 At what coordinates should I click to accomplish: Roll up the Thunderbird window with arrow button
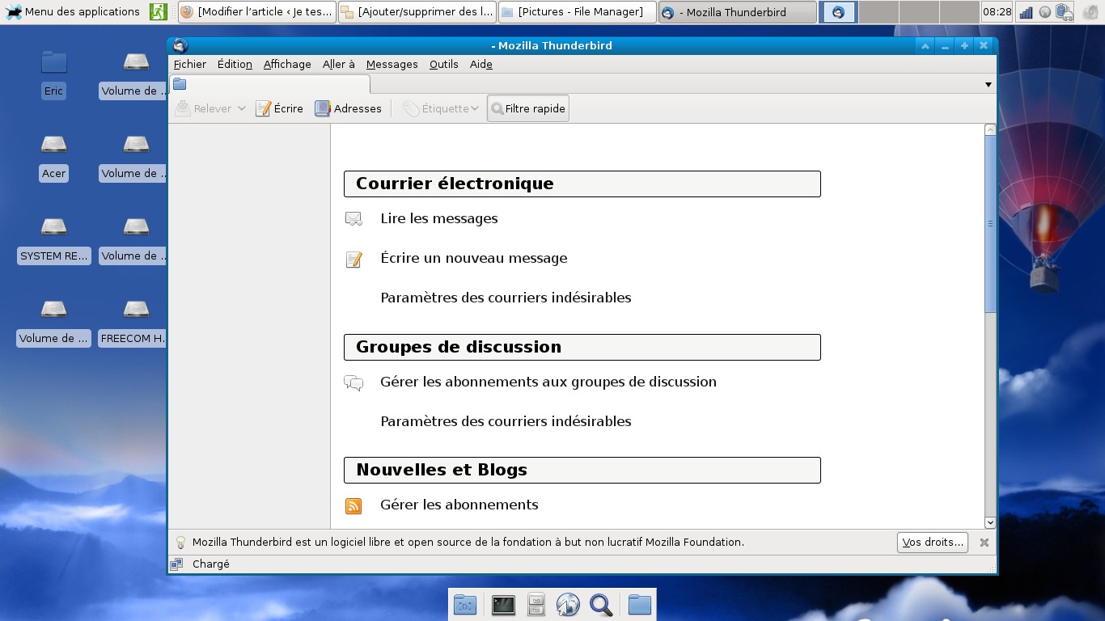point(925,45)
